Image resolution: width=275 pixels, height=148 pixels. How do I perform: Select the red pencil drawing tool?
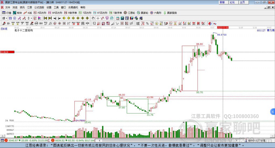point(4,23)
